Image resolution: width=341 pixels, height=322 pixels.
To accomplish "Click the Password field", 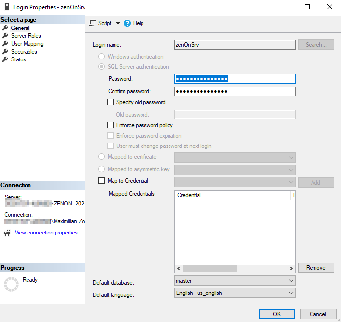I will (x=235, y=79).
